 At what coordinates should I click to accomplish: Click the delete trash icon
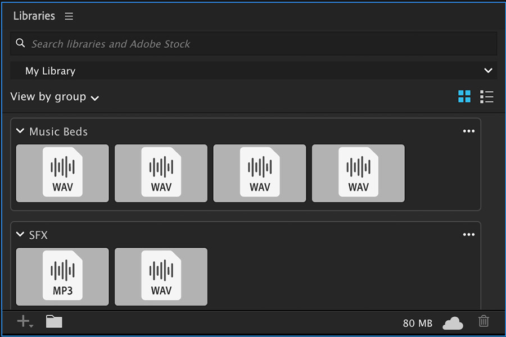(x=484, y=321)
